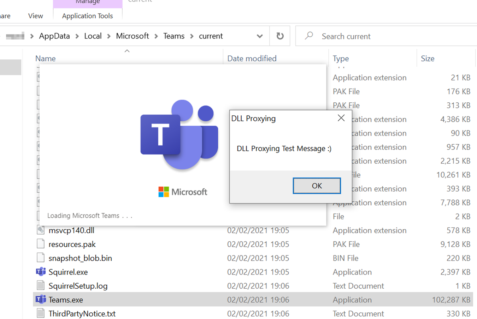
Task: Click OK in the DLL Proxying dialog
Action: pyautogui.click(x=317, y=186)
